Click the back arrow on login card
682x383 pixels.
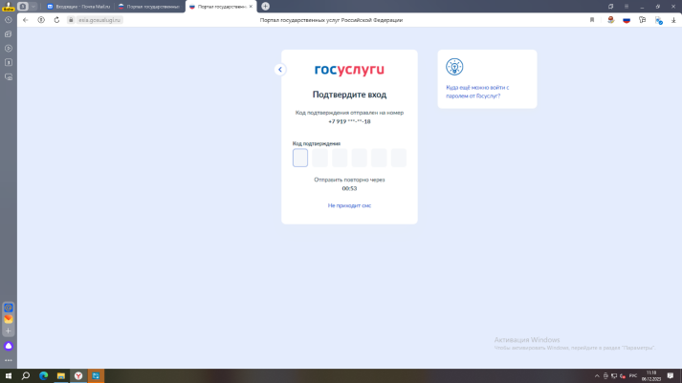pos(279,69)
